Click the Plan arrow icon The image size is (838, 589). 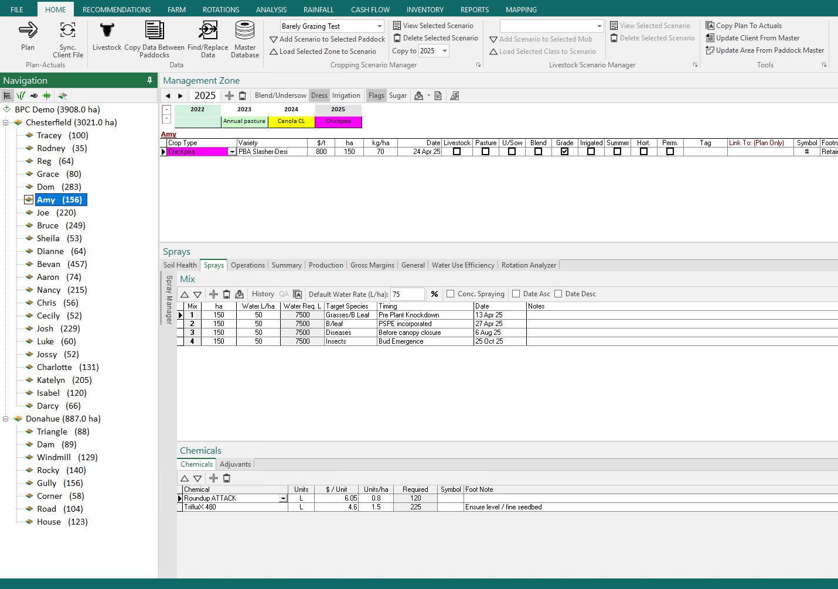28,30
